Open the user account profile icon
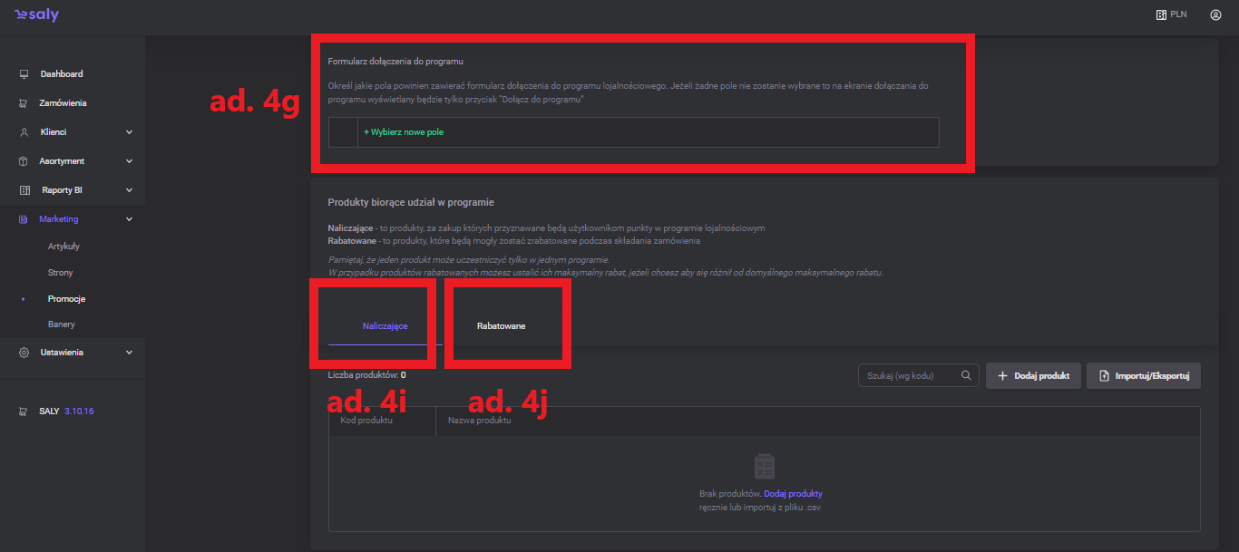The image size is (1239, 552). point(1215,15)
